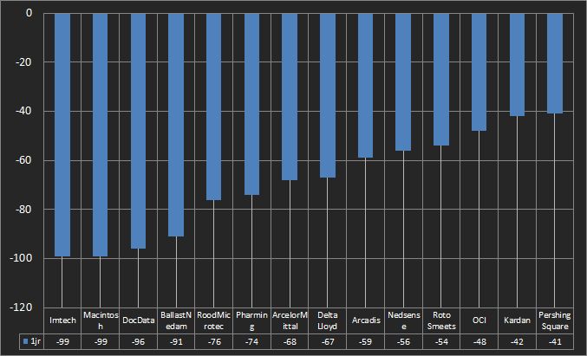Click the Roto Smeets bar
The width and height of the screenshot is (587, 356).
coord(441,80)
